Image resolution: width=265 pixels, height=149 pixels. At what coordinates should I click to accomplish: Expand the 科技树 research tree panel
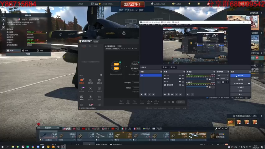click(x=48, y=128)
